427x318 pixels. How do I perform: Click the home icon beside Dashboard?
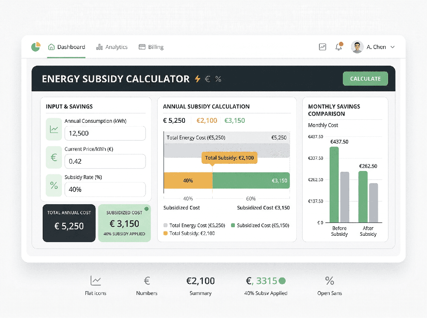pyautogui.click(x=51, y=47)
